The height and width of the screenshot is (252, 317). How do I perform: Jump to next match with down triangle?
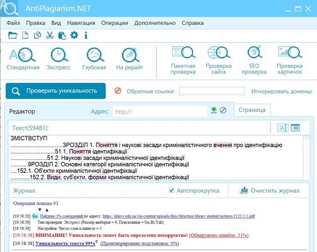[40, 210]
